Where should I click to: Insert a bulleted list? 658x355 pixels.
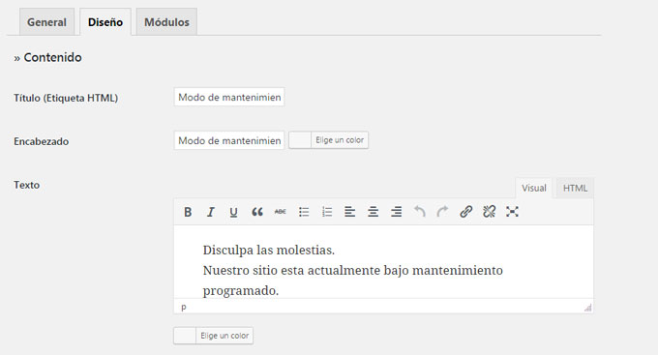(x=304, y=212)
